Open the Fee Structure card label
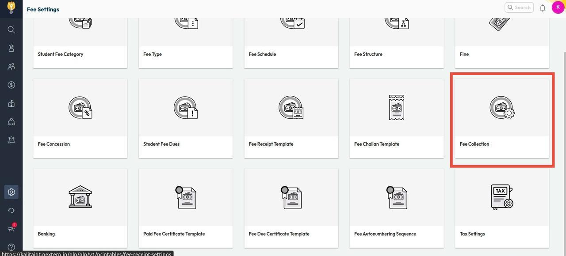This screenshot has width=566, height=256. coord(368,54)
